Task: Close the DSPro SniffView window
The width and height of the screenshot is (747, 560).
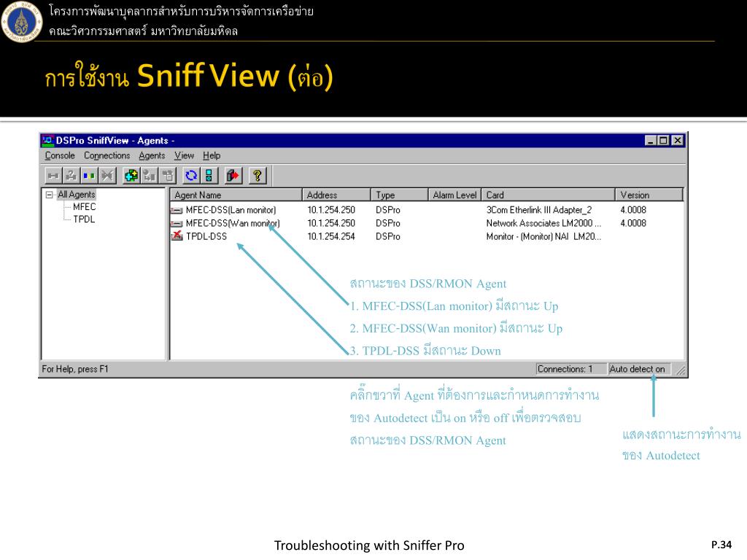Action: point(678,141)
